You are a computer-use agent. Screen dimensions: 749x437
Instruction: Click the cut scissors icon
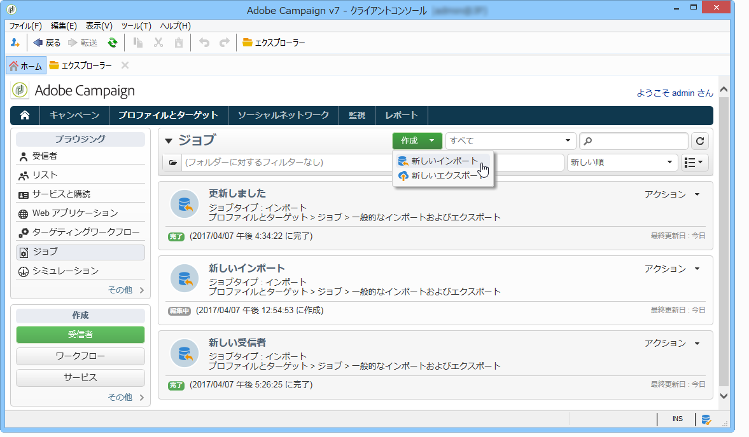coord(158,43)
